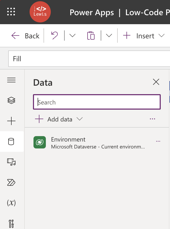170x229 pixels.
Task: Open the Media panel
Action: point(11,162)
